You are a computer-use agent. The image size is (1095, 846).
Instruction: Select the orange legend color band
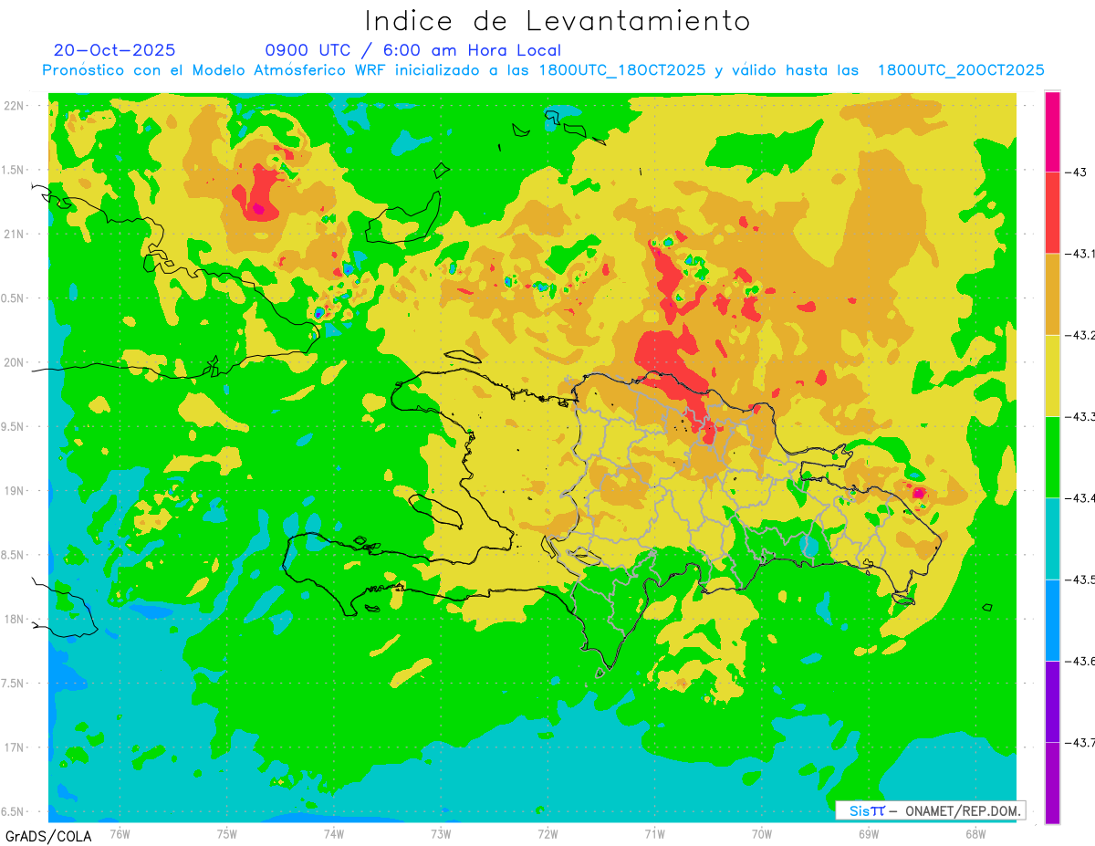coord(1052,294)
